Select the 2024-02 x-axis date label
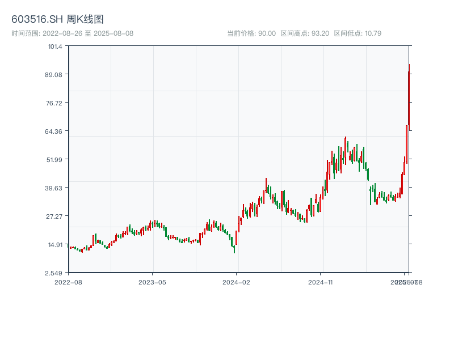 237,282
